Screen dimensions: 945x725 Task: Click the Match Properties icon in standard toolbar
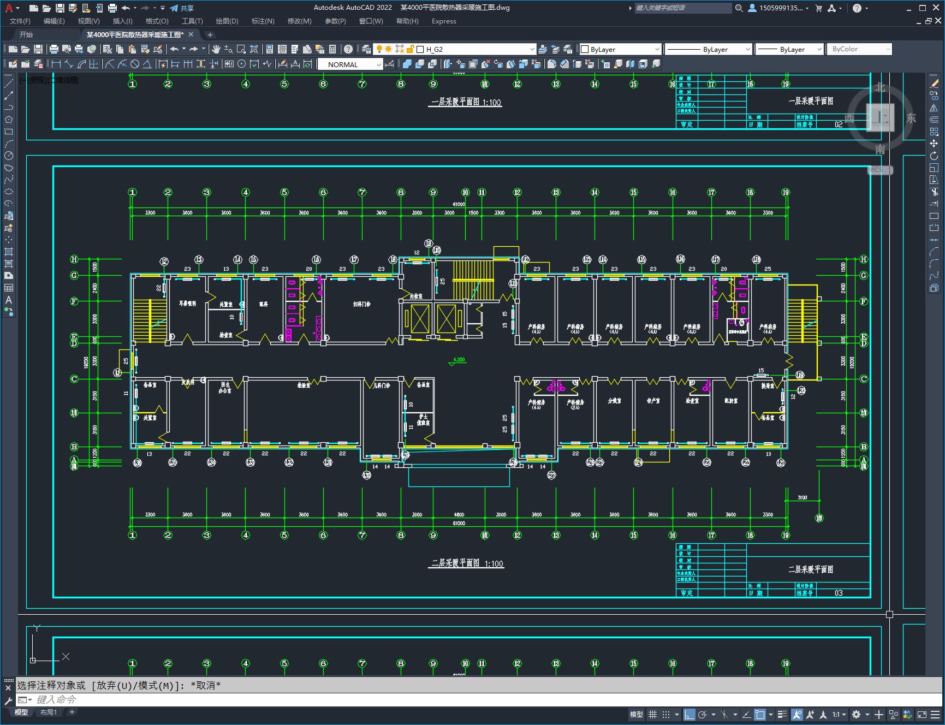(145, 49)
